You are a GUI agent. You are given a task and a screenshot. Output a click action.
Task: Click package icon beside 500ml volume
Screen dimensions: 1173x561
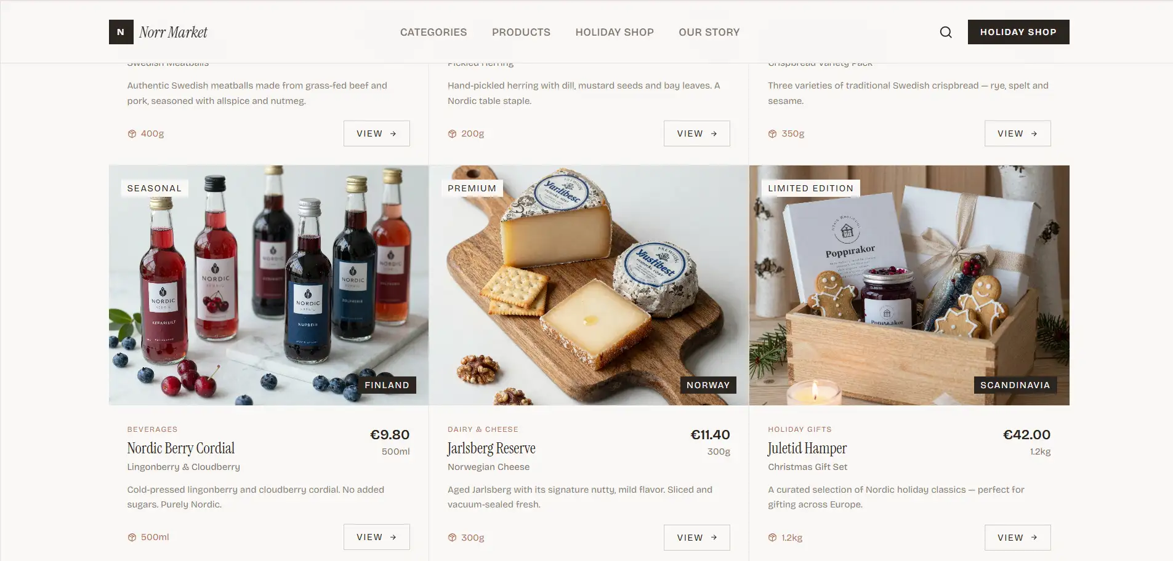(132, 537)
